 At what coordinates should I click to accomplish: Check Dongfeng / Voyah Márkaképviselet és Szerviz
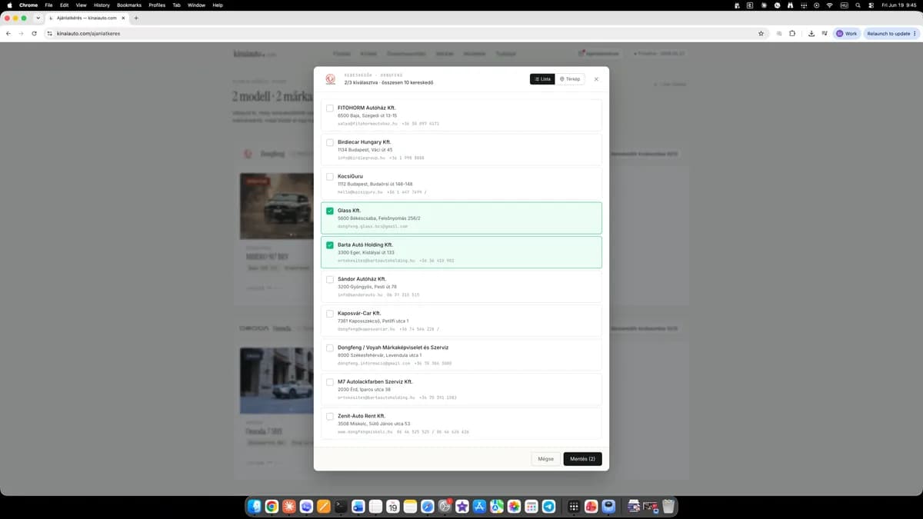click(330, 348)
